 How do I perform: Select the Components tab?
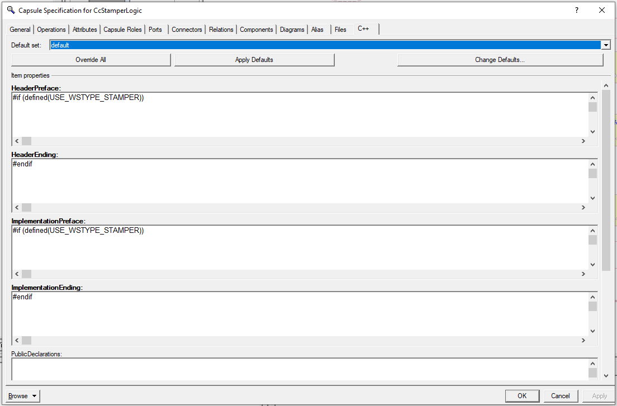click(256, 29)
